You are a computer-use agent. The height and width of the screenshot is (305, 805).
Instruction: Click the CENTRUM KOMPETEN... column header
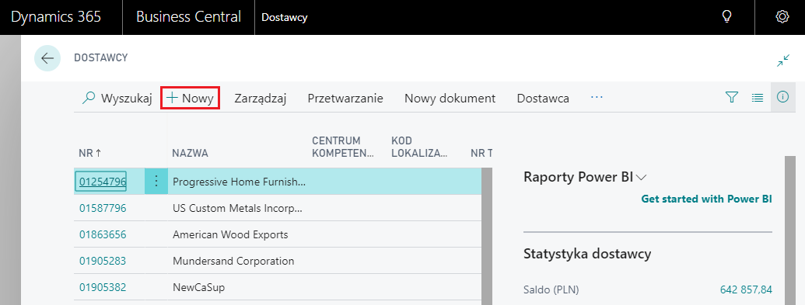click(x=344, y=147)
